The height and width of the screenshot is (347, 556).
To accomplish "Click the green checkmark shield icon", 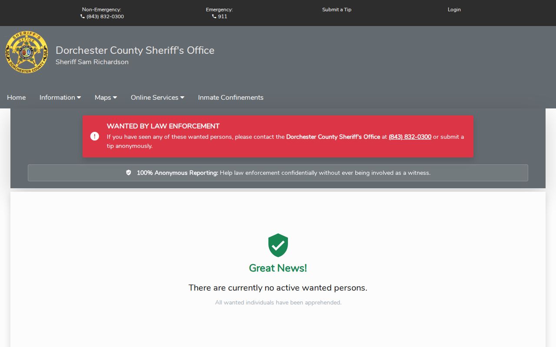I will [x=278, y=246].
